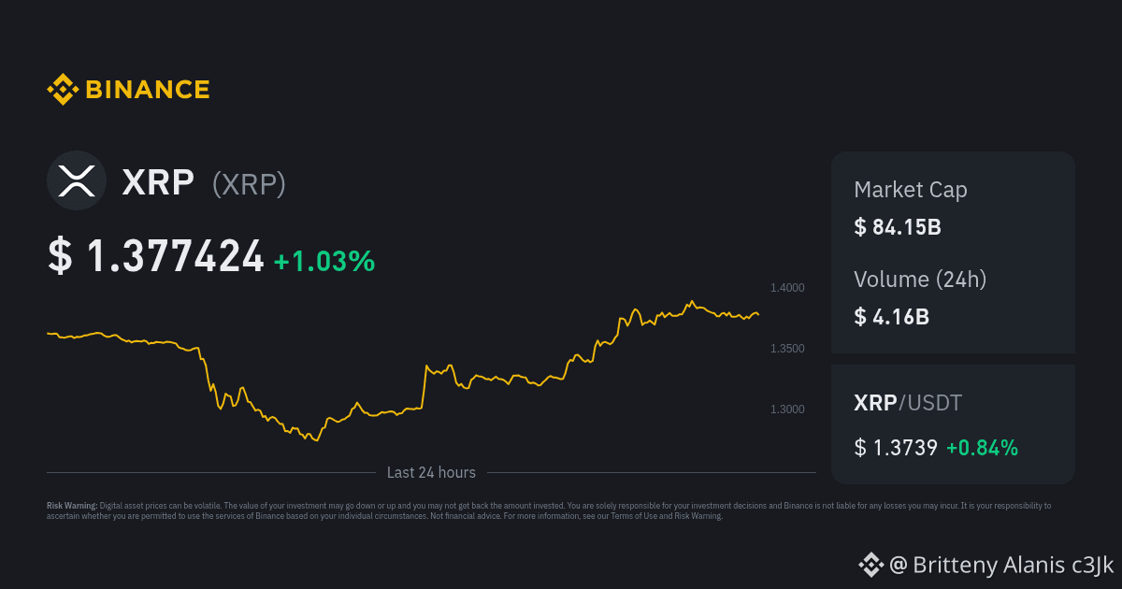Click the small Binance icon beside username
This screenshot has height=589, width=1122.
870,564
